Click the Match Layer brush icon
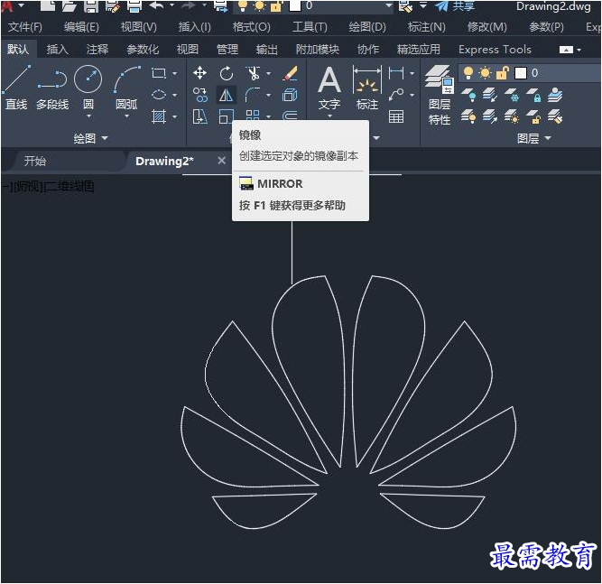Image resolution: width=602 pixels, height=584 pixels. 555,116
